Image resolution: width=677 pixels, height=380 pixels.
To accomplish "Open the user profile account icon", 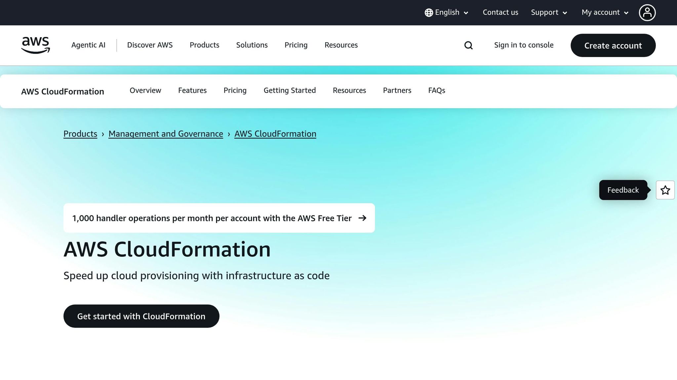I will (x=647, y=12).
